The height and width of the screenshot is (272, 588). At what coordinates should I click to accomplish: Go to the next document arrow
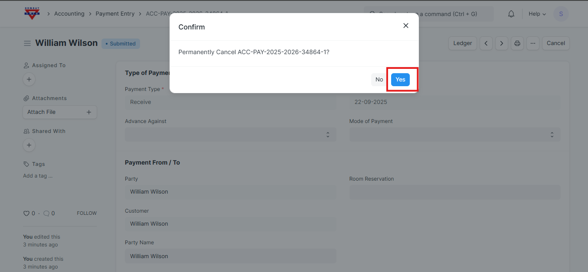[x=502, y=43]
